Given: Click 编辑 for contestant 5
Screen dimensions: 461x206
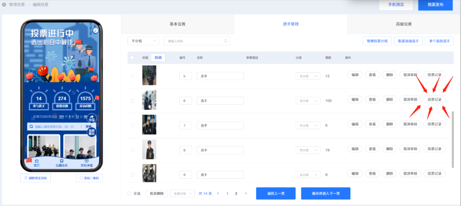Looking at the screenshot, I should 355,75.
